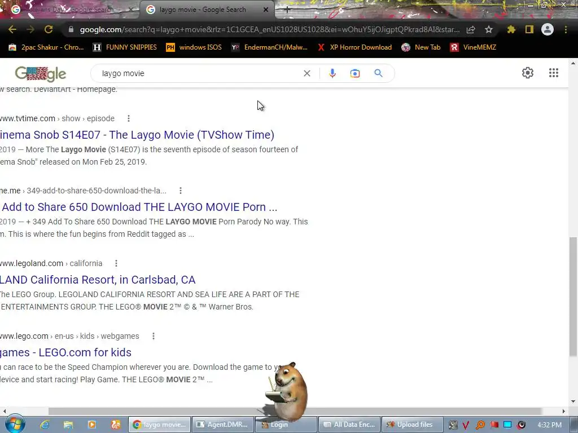578x433 pixels.
Task: Open the FUNNY SNIPPIES bookmark
Action: click(125, 47)
